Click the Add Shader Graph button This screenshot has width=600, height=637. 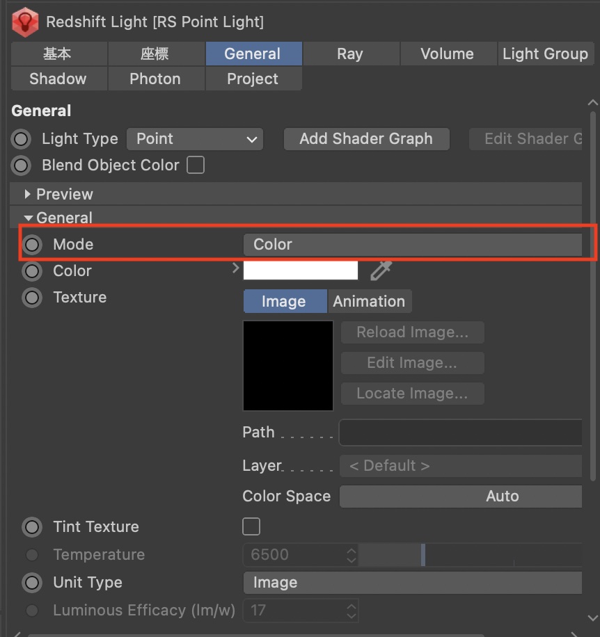click(x=366, y=139)
